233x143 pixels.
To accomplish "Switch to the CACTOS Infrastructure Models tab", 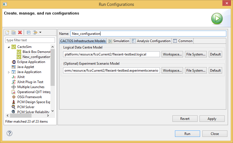I will (x=83, y=41).
